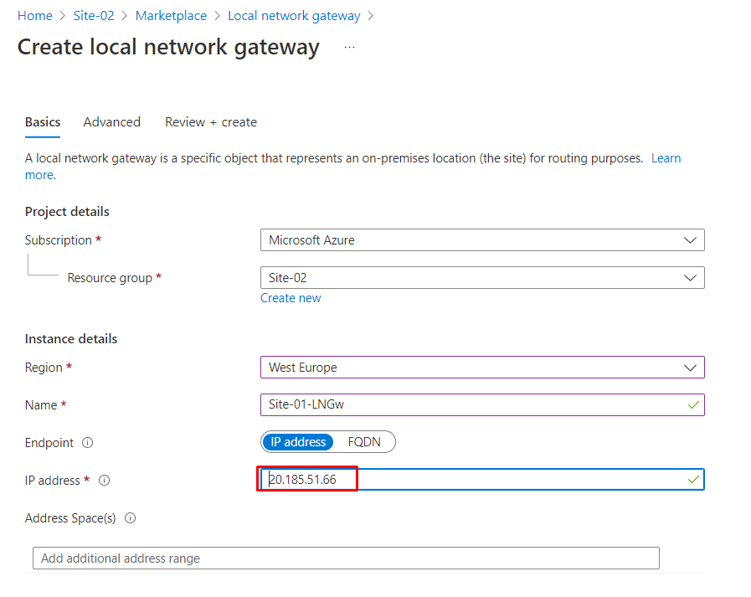Click the Add additional address range field
Image resolution: width=751 pixels, height=597 pixels.
[345, 558]
